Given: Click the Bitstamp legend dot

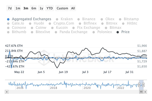Looking at the screenshot, I should pyautogui.click(x=121, y=19).
